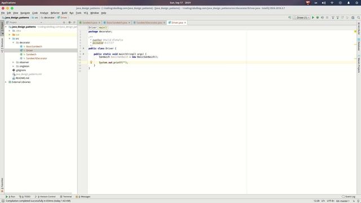Open the Project Structure icon in the toolbar
This screenshot has width=361, height=203.
tap(353, 17)
